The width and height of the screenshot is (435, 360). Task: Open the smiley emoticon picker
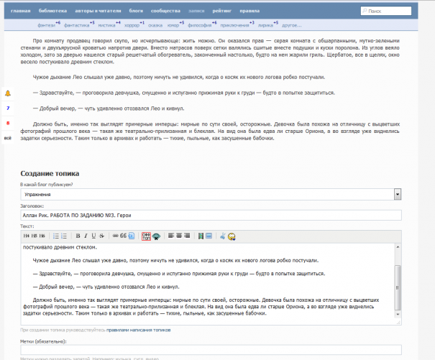click(x=232, y=236)
